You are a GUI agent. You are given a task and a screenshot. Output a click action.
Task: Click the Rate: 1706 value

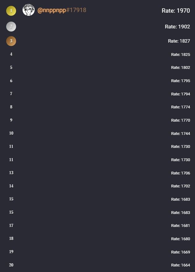pos(180,173)
